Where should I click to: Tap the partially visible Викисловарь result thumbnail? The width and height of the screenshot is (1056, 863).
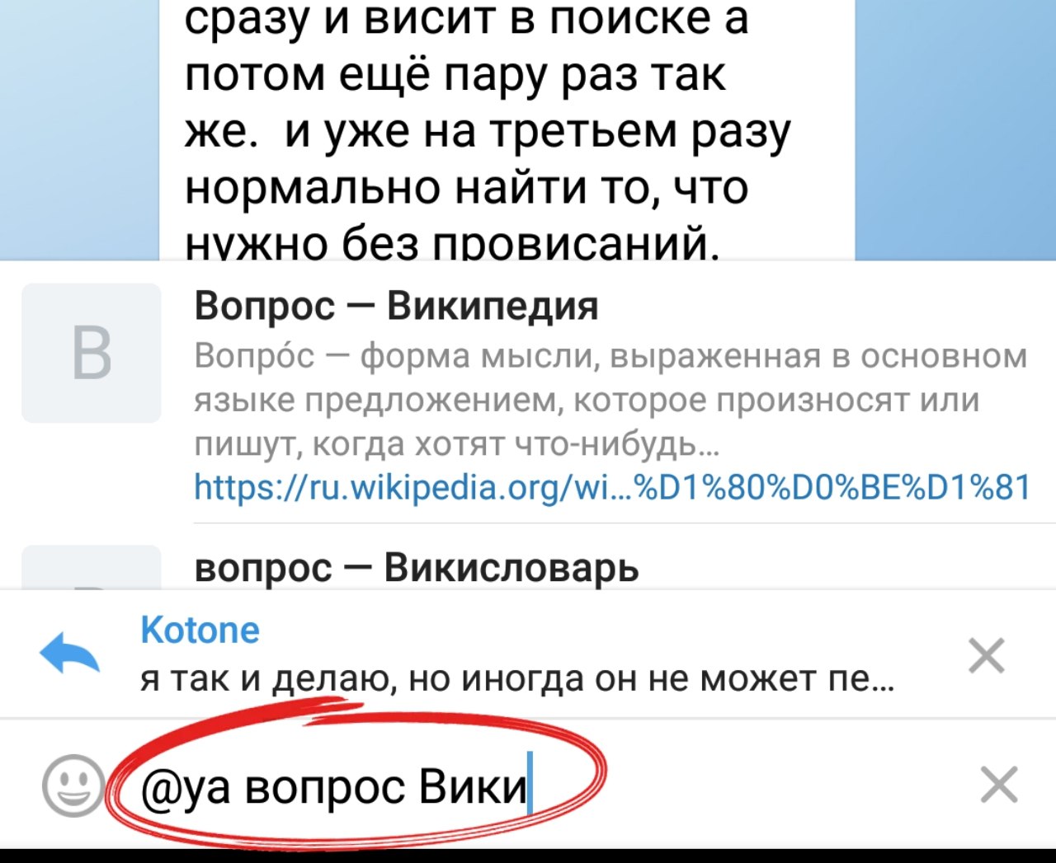pos(92,567)
